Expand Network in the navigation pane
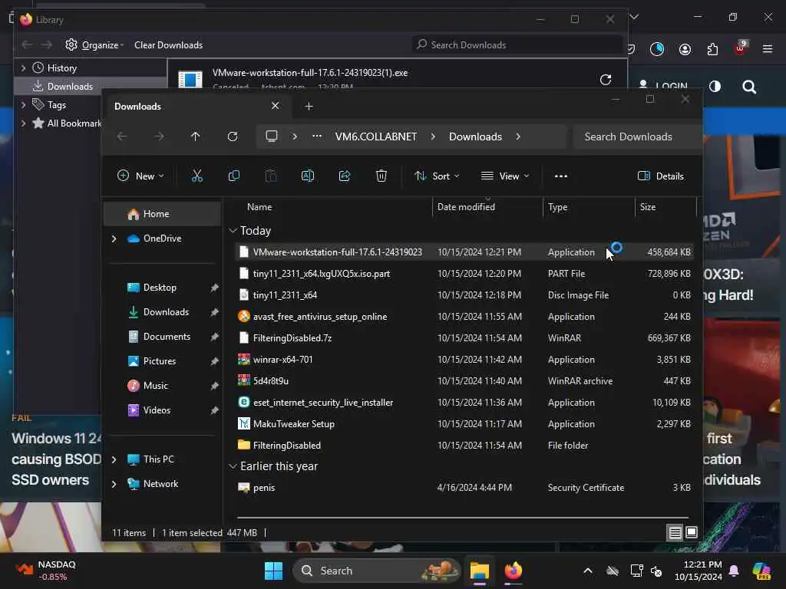 [x=114, y=484]
